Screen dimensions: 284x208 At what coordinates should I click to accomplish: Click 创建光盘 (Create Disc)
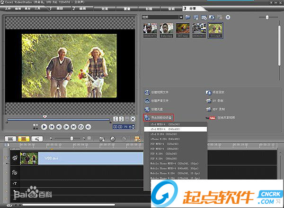click(x=153, y=109)
